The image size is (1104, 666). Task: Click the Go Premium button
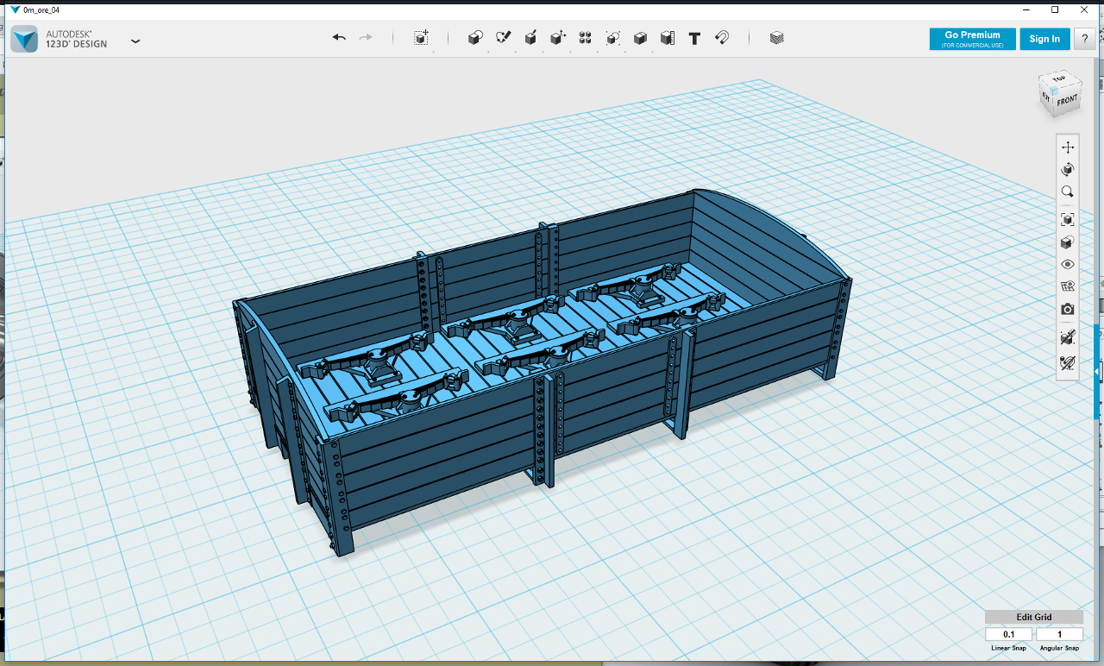pyautogui.click(x=972, y=39)
